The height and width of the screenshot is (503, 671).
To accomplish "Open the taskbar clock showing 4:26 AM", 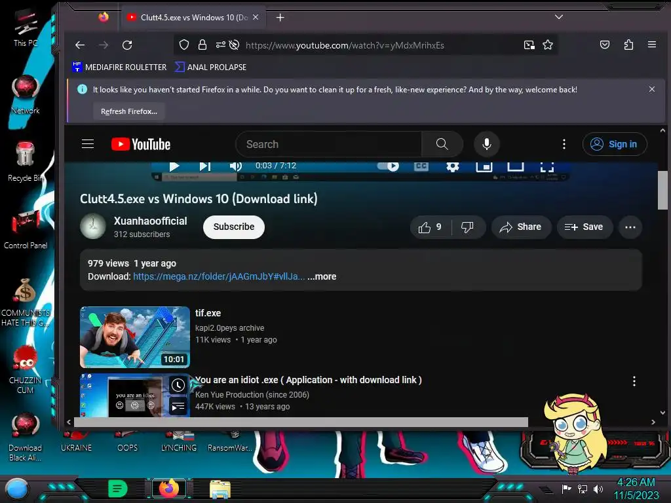I will [636, 489].
